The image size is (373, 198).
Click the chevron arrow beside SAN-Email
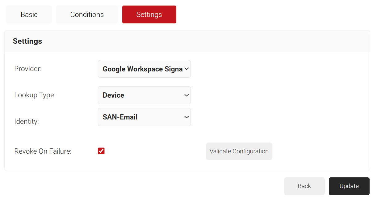(x=186, y=117)
